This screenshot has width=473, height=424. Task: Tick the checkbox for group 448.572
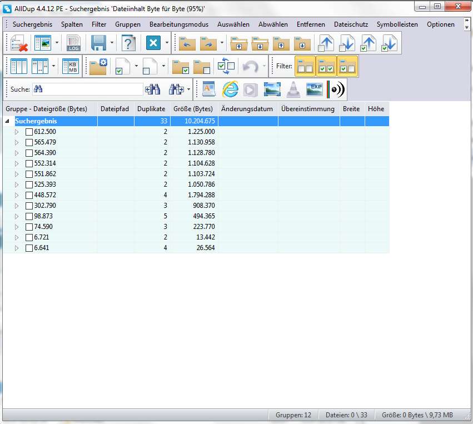tap(29, 196)
